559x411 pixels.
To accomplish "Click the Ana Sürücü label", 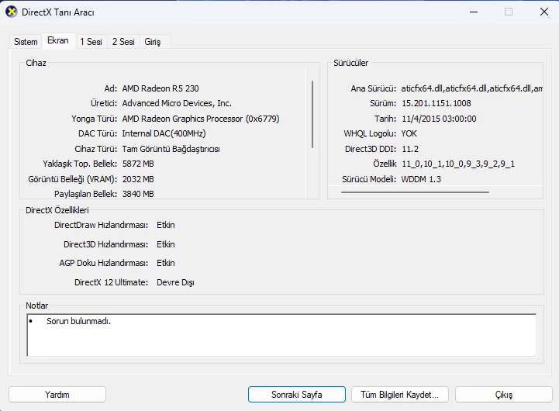I will 373,88.
